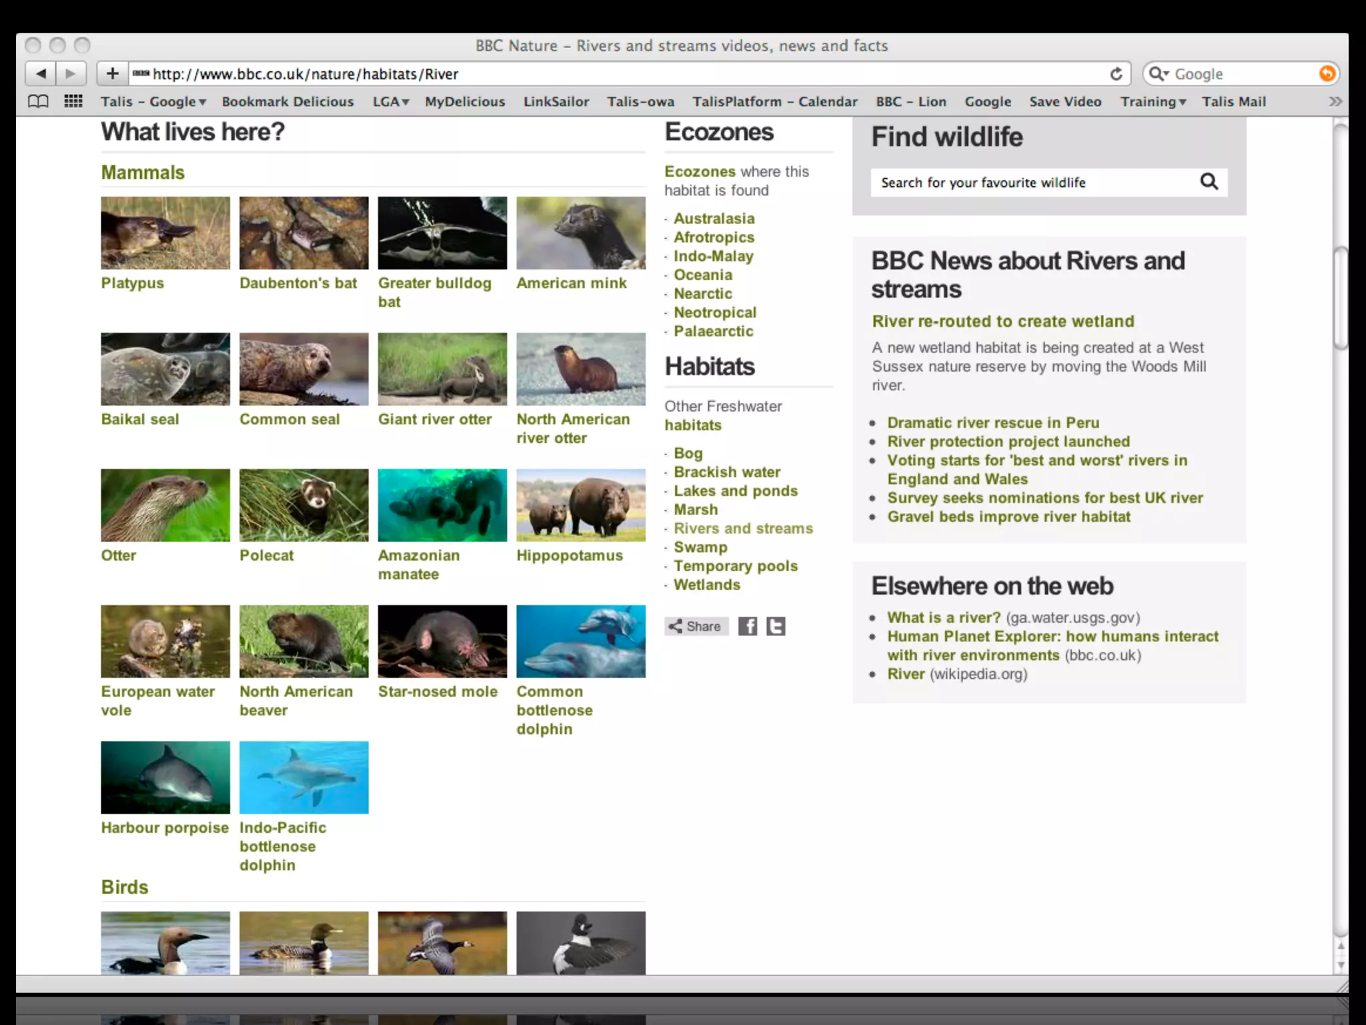The width and height of the screenshot is (1366, 1025).
Task: Open the Save Video bookmark
Action: coord(1065,101)
